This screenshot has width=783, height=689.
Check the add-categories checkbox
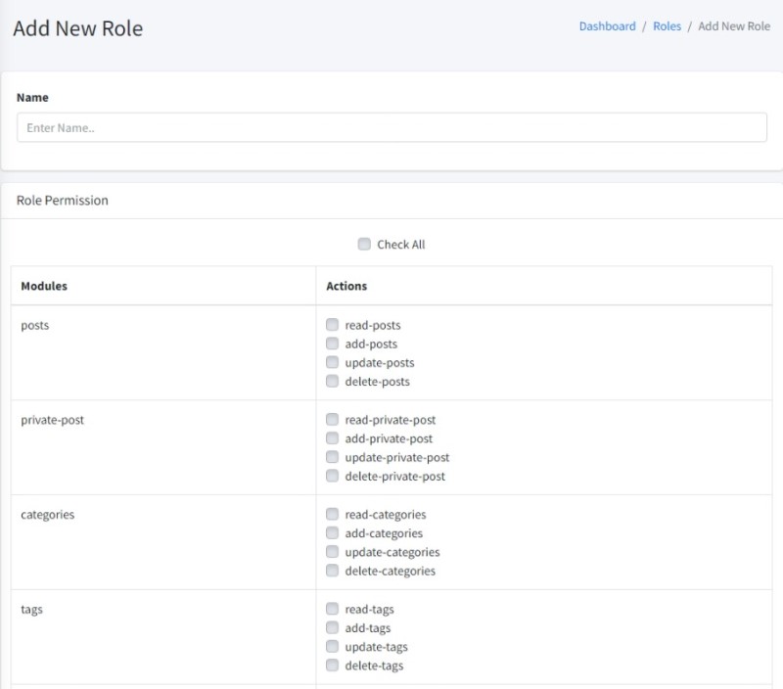(333, 533)
